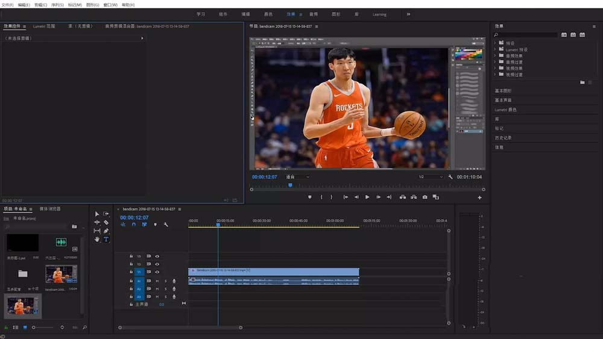Screen dimensions: 603x339
Task: Add a marker in the Program monitor
Action: coord(310,197)
